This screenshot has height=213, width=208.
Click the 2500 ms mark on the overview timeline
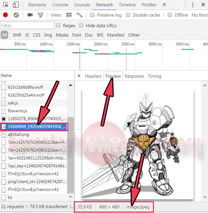pos(128,44)
